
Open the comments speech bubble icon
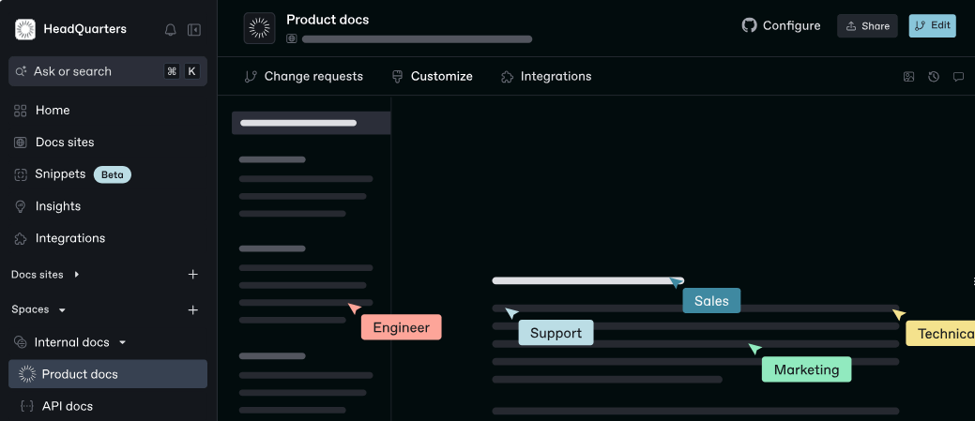tap(958, 77)
